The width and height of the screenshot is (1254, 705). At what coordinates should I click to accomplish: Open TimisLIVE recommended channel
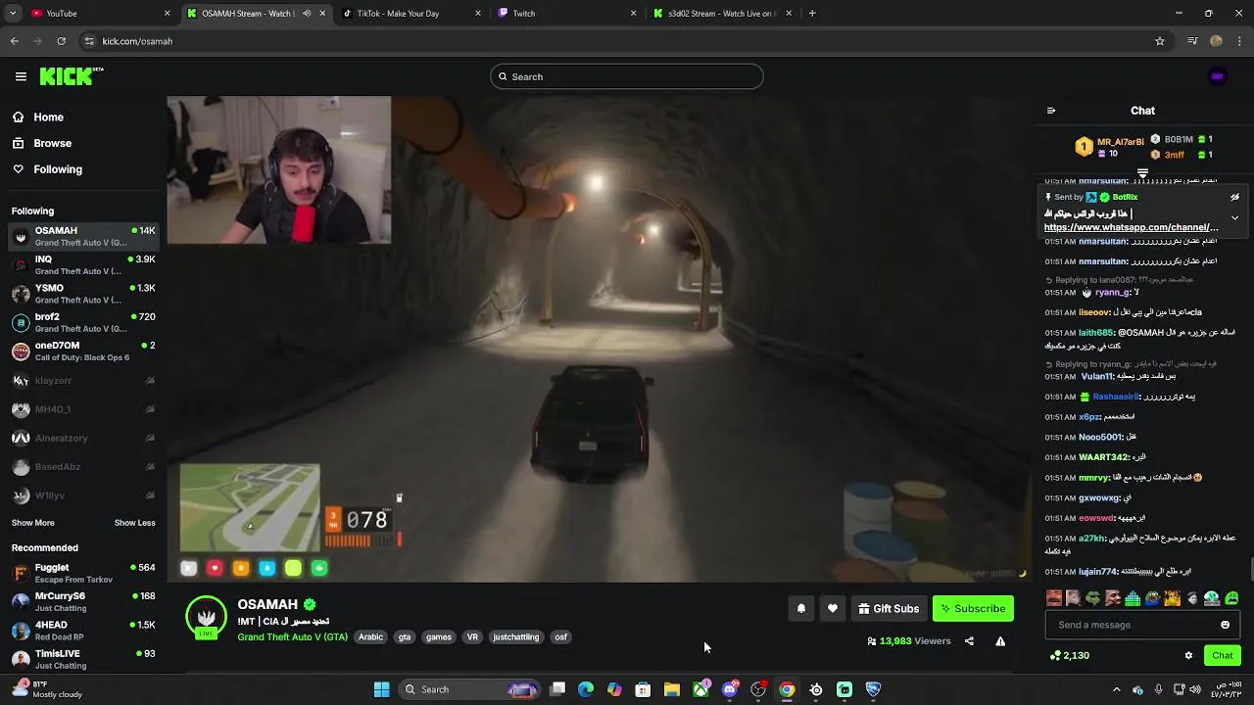(x=83, y=659)
